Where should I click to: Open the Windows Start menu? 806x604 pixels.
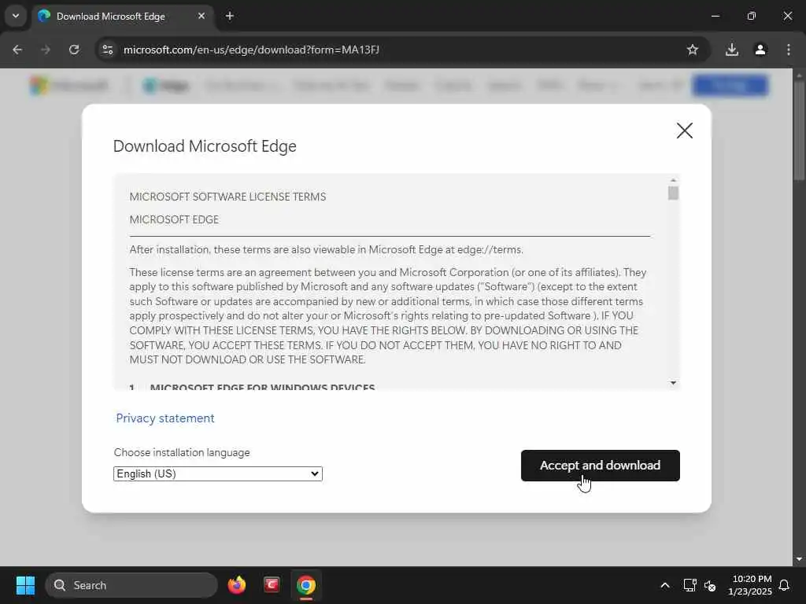pos(25,585)
